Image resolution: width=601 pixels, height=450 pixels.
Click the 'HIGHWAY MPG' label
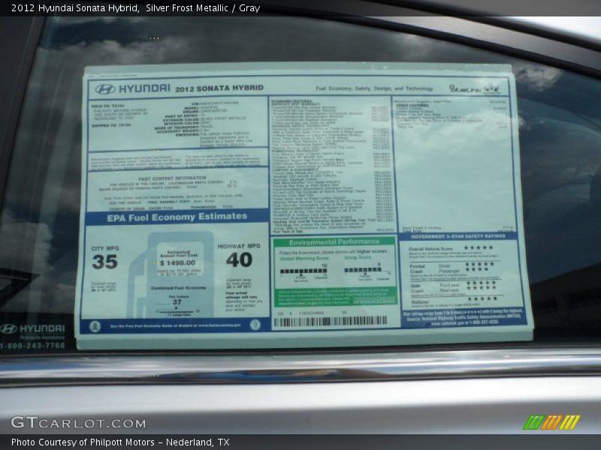coord(239,246)
